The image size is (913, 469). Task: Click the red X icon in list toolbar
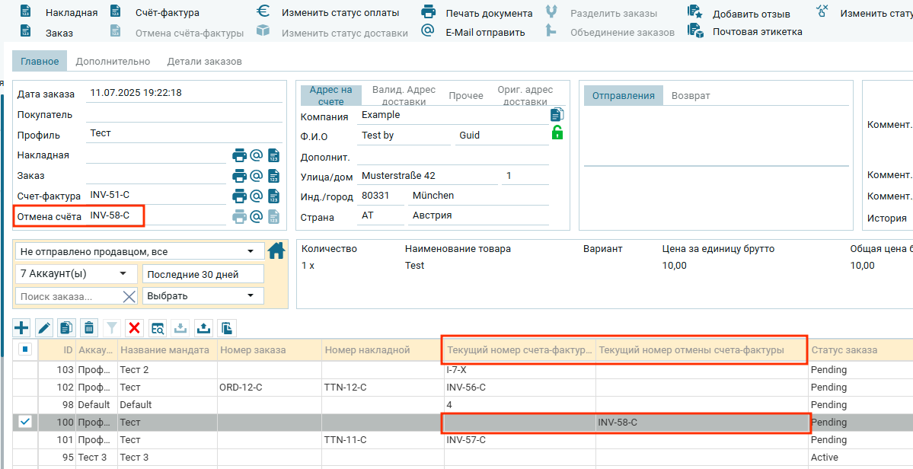[135, 328]
